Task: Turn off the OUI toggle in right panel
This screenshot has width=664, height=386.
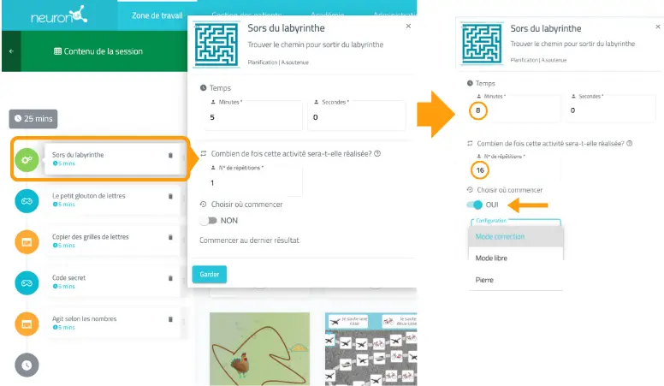Action: pos(475,205)
